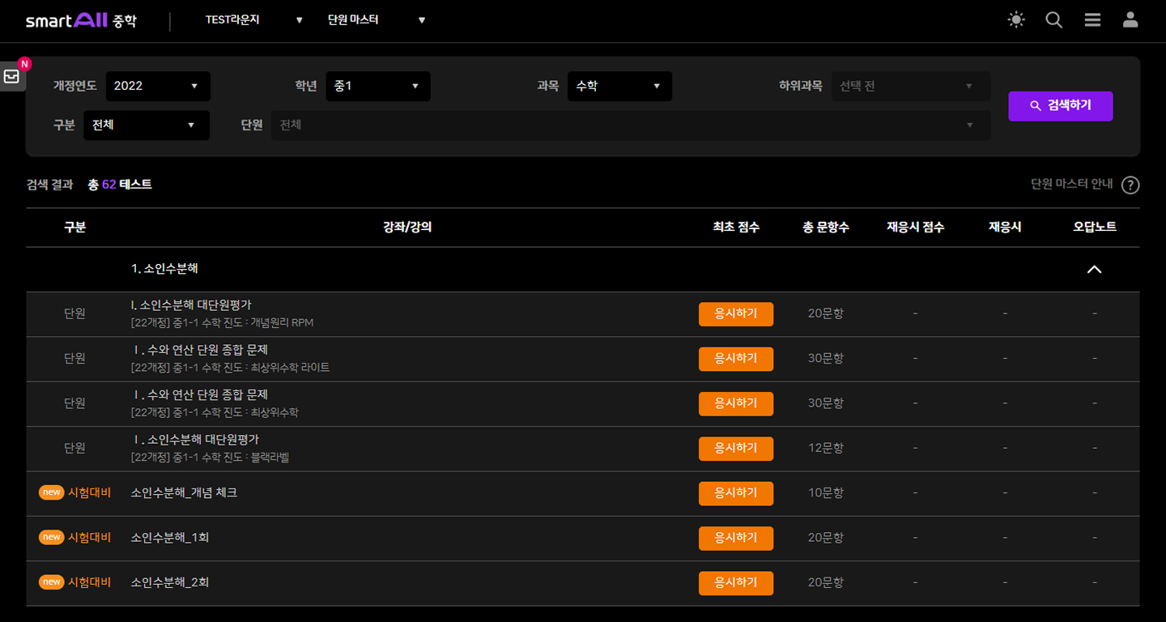Click the smartAll 중학 logo
The height and width of the screenshot is (622, 1166).
pos(81,21)
